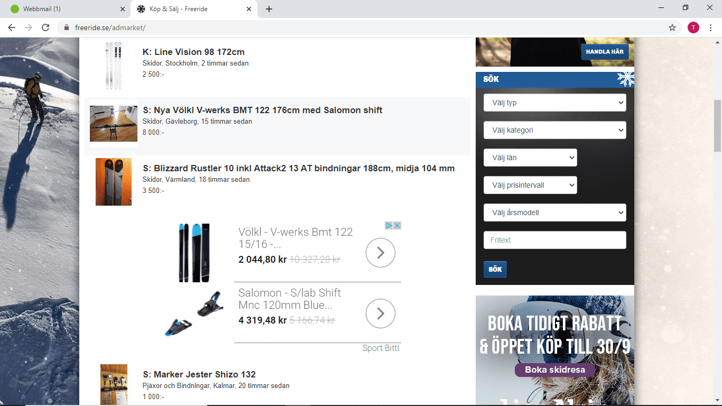Click arrow next to Salomon Shift ad
722x406 pixels.
[380, 313]
